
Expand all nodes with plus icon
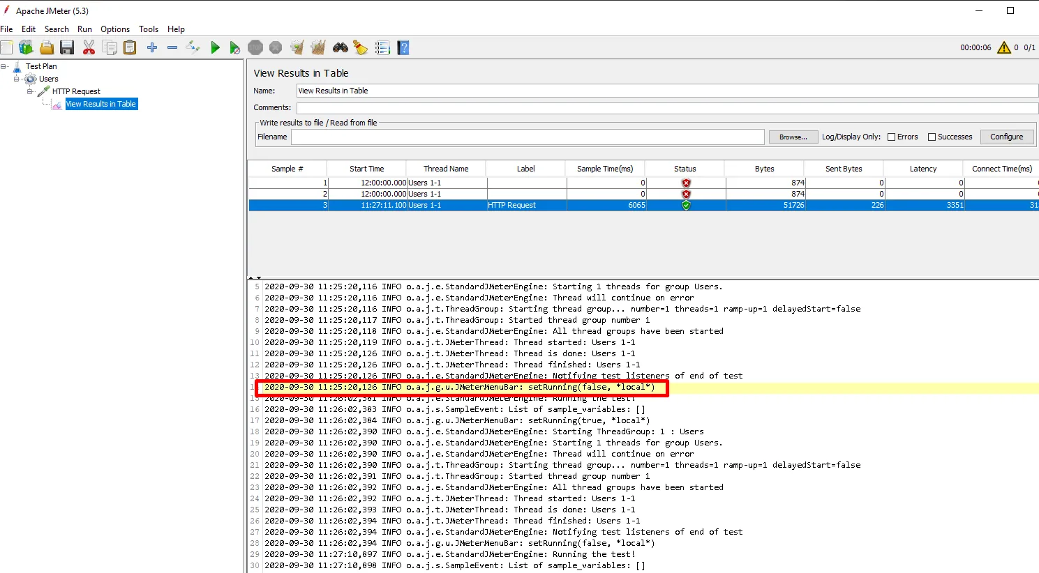coord(152,47)
